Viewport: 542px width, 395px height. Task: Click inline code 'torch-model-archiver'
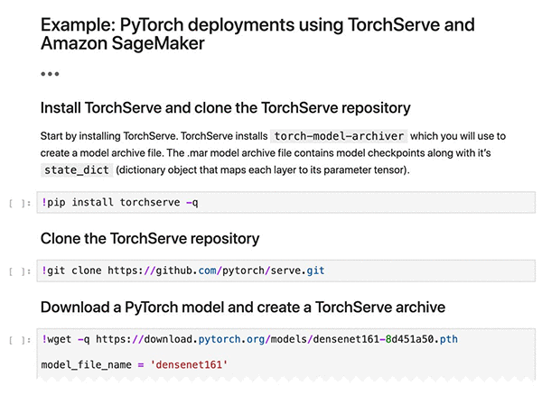click(339, 136)
